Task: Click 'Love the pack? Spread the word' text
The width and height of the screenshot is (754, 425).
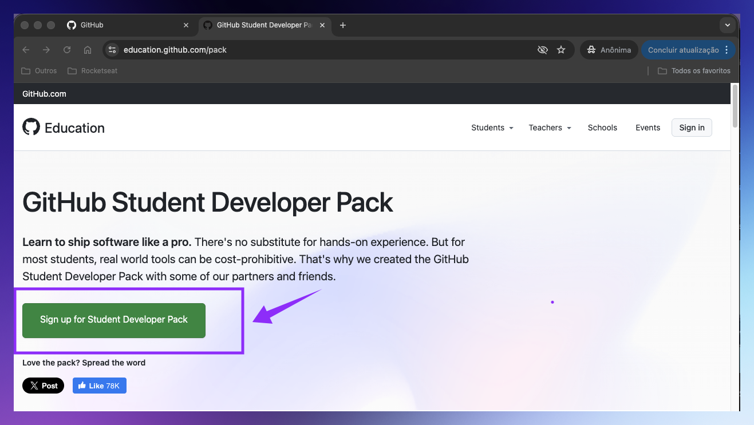Action: click(84, 363)
